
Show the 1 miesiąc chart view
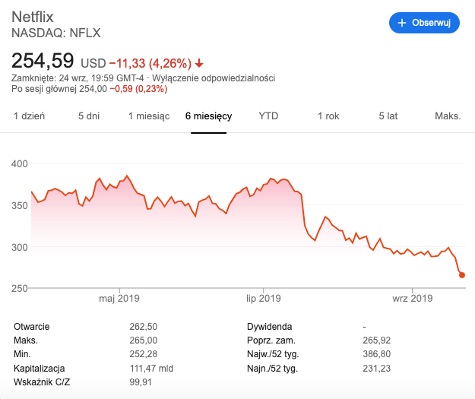pyautogui.click(x=148, y=116)
